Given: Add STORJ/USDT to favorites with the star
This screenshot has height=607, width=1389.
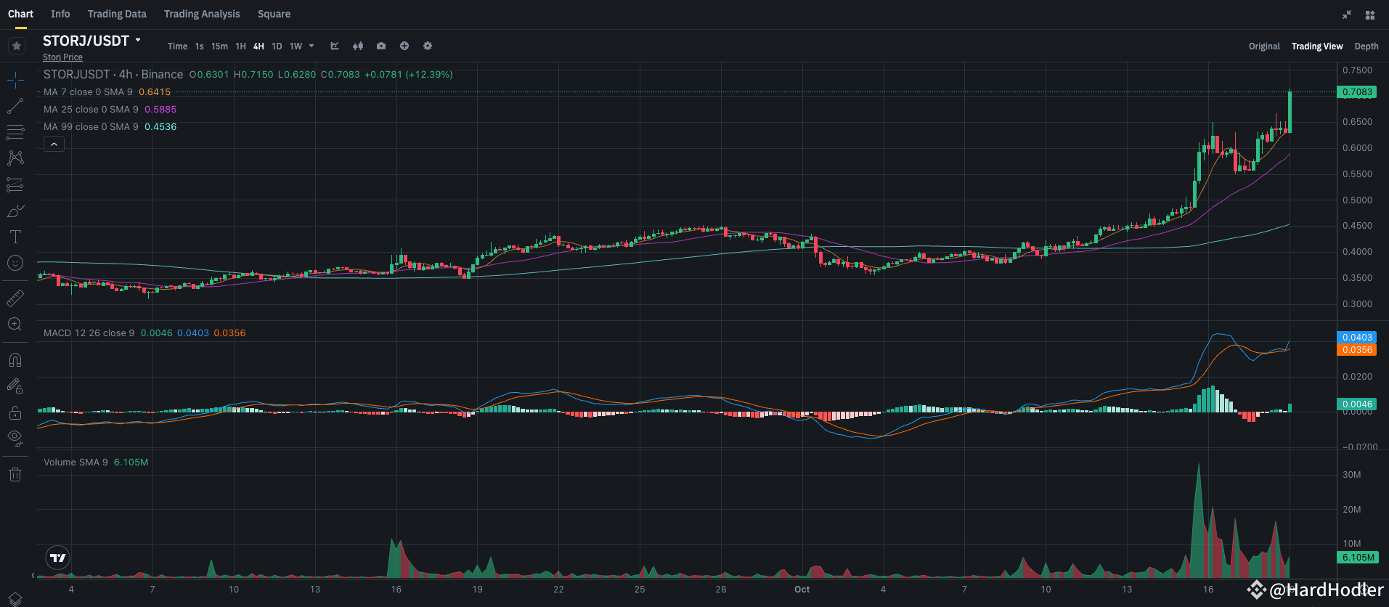Looking at the screenshot, I should 17,46.
